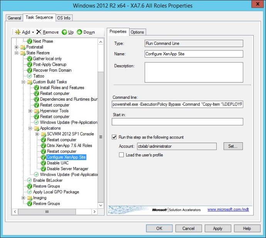Click the Name field Configure XenApp Site
The image size is (266, 238).
(194, 54)
